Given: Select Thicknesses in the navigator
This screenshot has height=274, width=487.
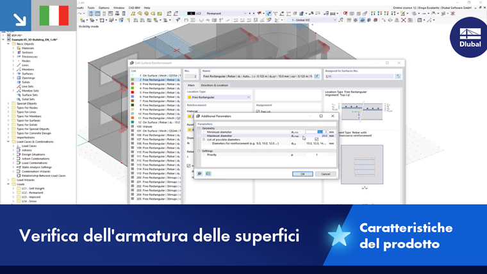Looking at the screenshot, I should coord(29,57).
